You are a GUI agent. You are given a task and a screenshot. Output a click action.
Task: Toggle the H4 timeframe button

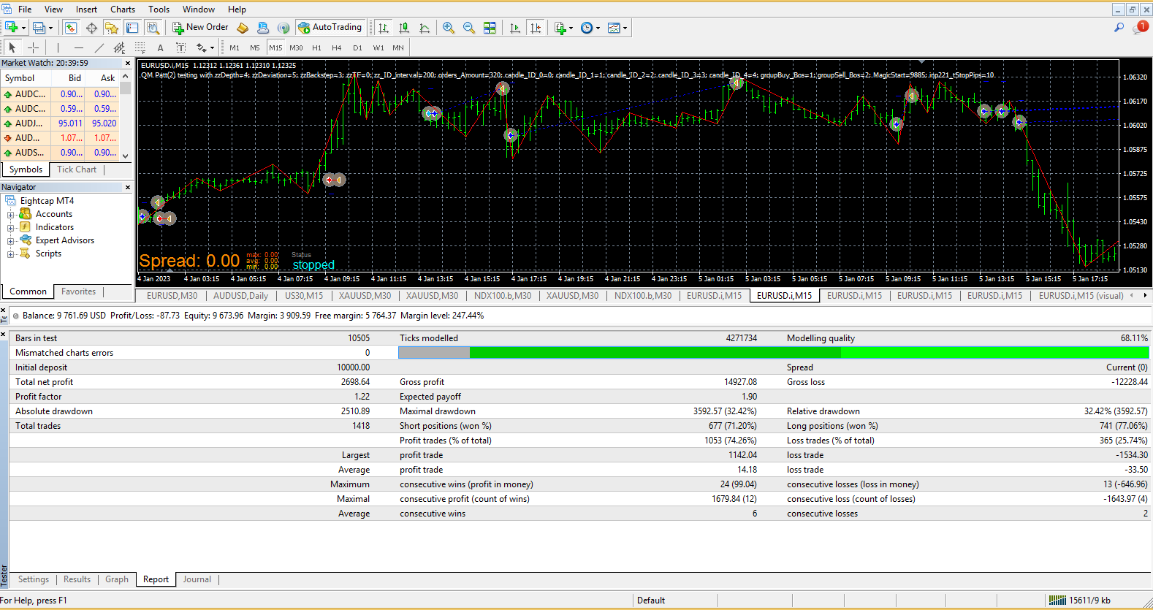[337, 47]
